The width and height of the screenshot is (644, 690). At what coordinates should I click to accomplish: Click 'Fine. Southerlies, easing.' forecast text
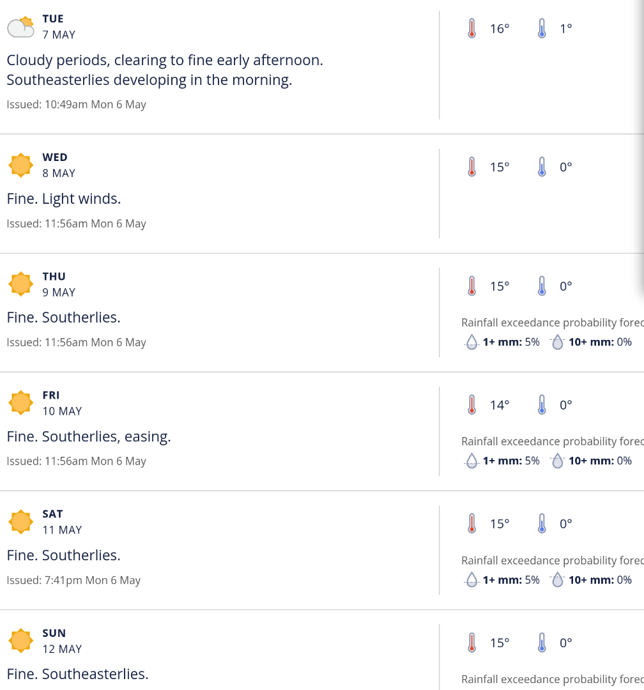[x=89, y=436]
